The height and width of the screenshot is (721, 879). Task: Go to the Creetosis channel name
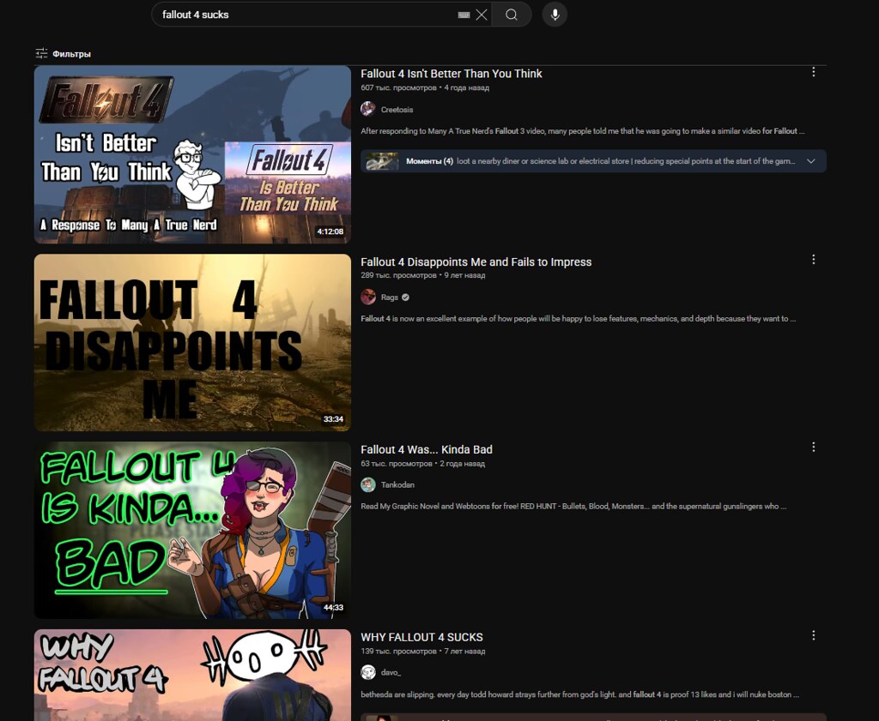click(397, 110)
